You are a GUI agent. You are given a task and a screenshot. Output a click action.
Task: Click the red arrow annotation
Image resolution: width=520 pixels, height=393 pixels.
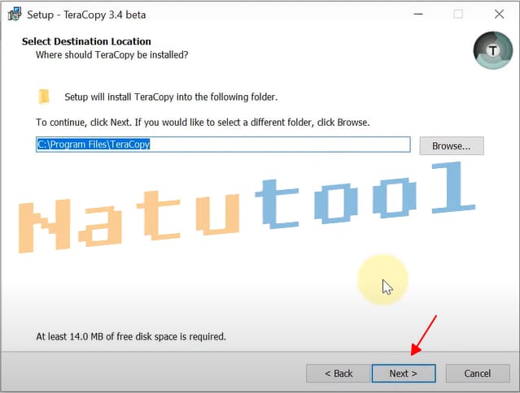[424, 335]
